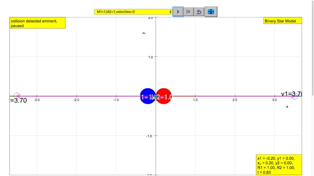Click the 3.0 tick on the x axis

coord(274,100)
